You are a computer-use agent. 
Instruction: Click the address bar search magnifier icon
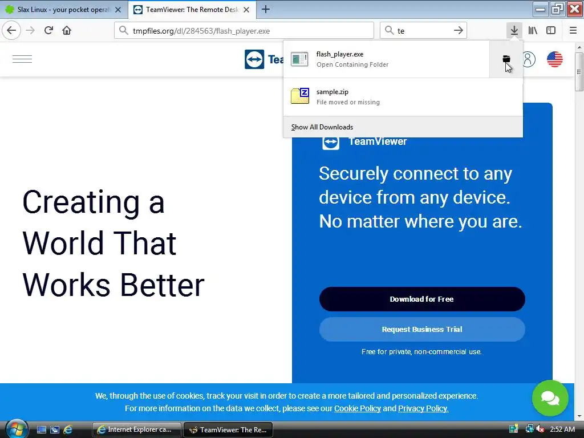tap(124, 30)
